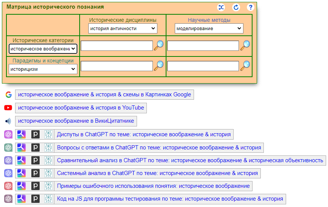Click the rainbow gradient icon in Диспуты row
Image resolution: width=328 pixels, height=207 pixels.
point(22,134)
